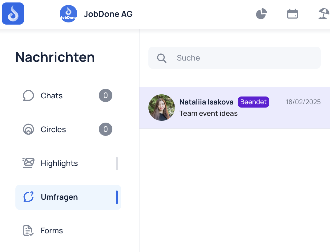This screenshot has height=252, width=330.
Task: Click the Circles concentric rings icon
Action: pos(28,129)
